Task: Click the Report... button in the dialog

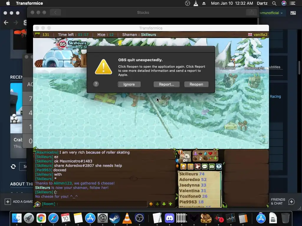Action: pos(166,84)
